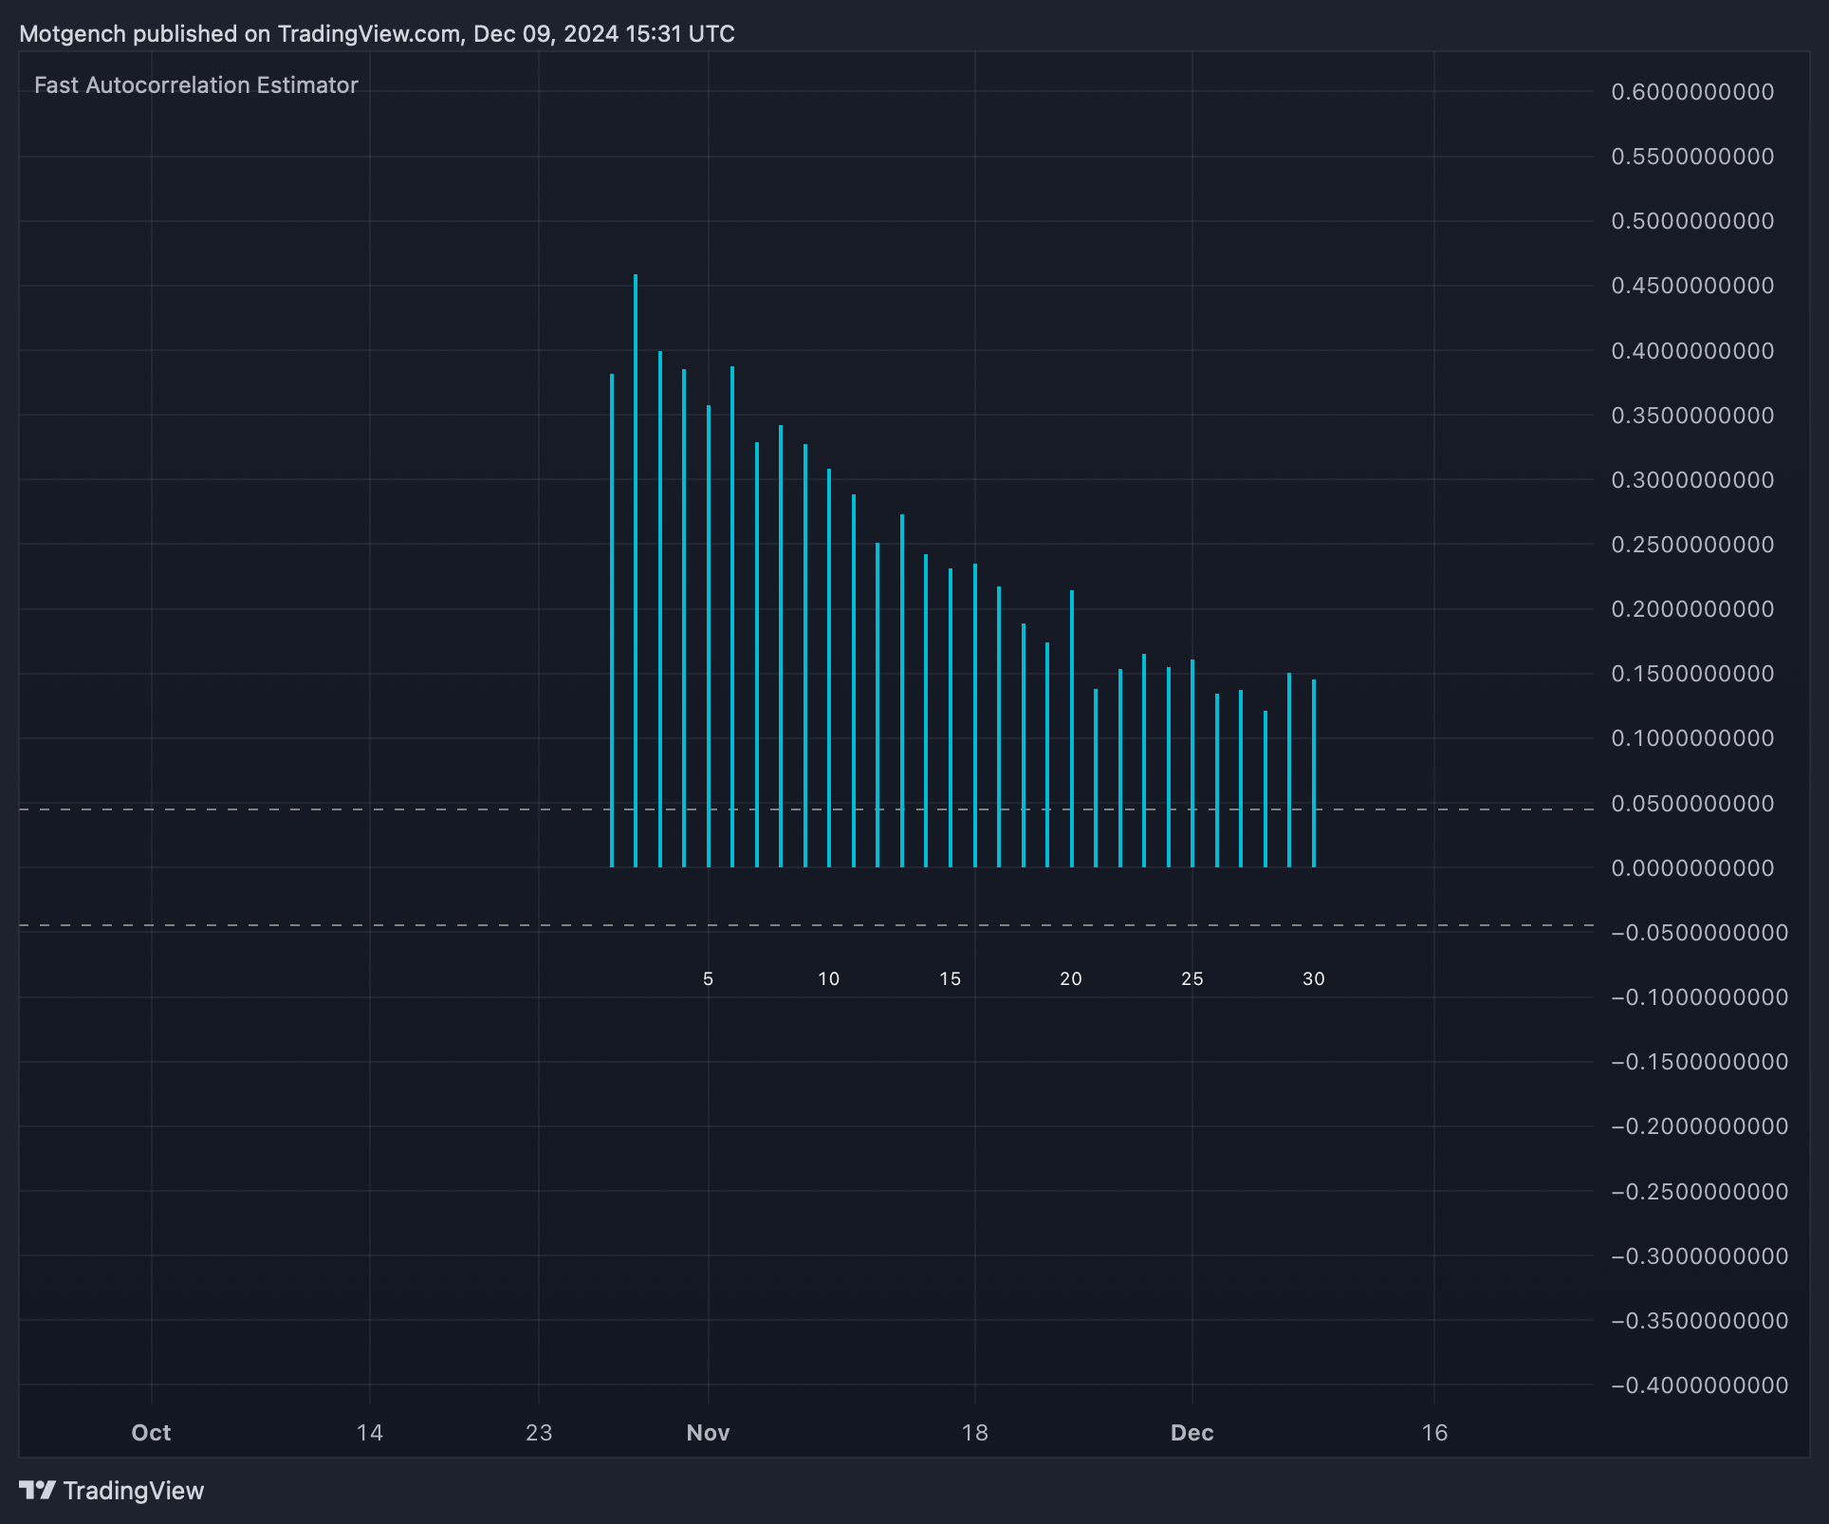Click the Motgench published on TradingView.com header
Image resolution: width=1829 pixels, height=1524 pixels.
[x=377, y=34]
